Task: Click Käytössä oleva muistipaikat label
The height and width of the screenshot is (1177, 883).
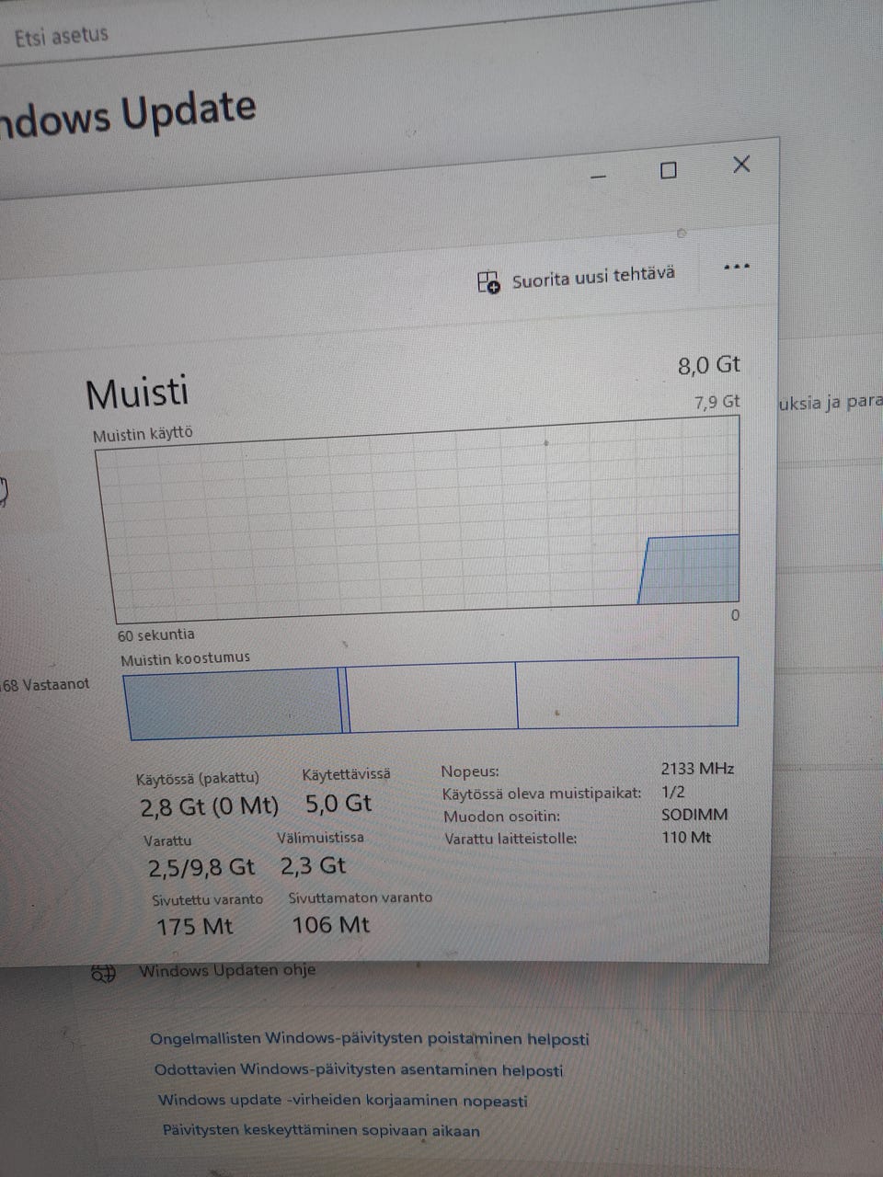Action: coord(542,794)
